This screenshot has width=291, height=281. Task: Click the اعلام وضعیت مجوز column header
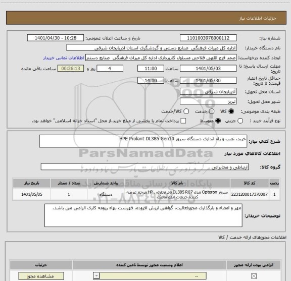(150, 265)
